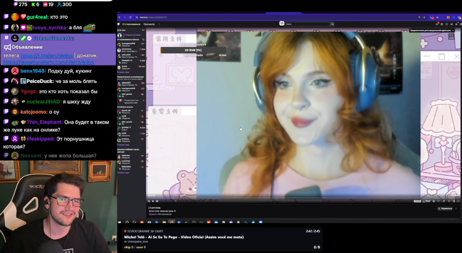Click the Thin_Elephant username in chat
This screenshot has height=253, width=462.
tap(44, 122)
